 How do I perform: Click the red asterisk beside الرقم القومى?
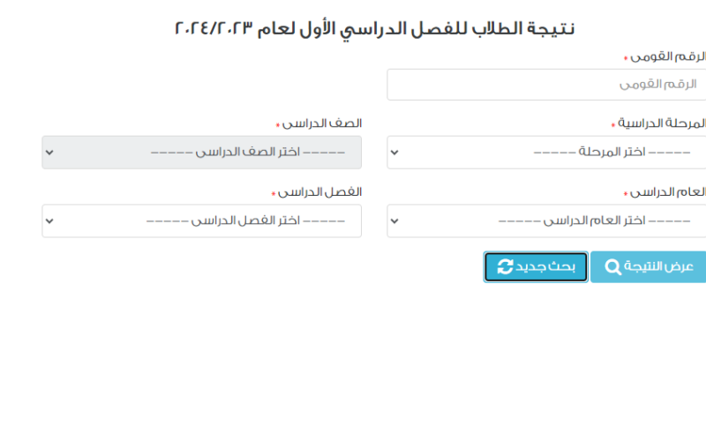[x=625, y=57]
